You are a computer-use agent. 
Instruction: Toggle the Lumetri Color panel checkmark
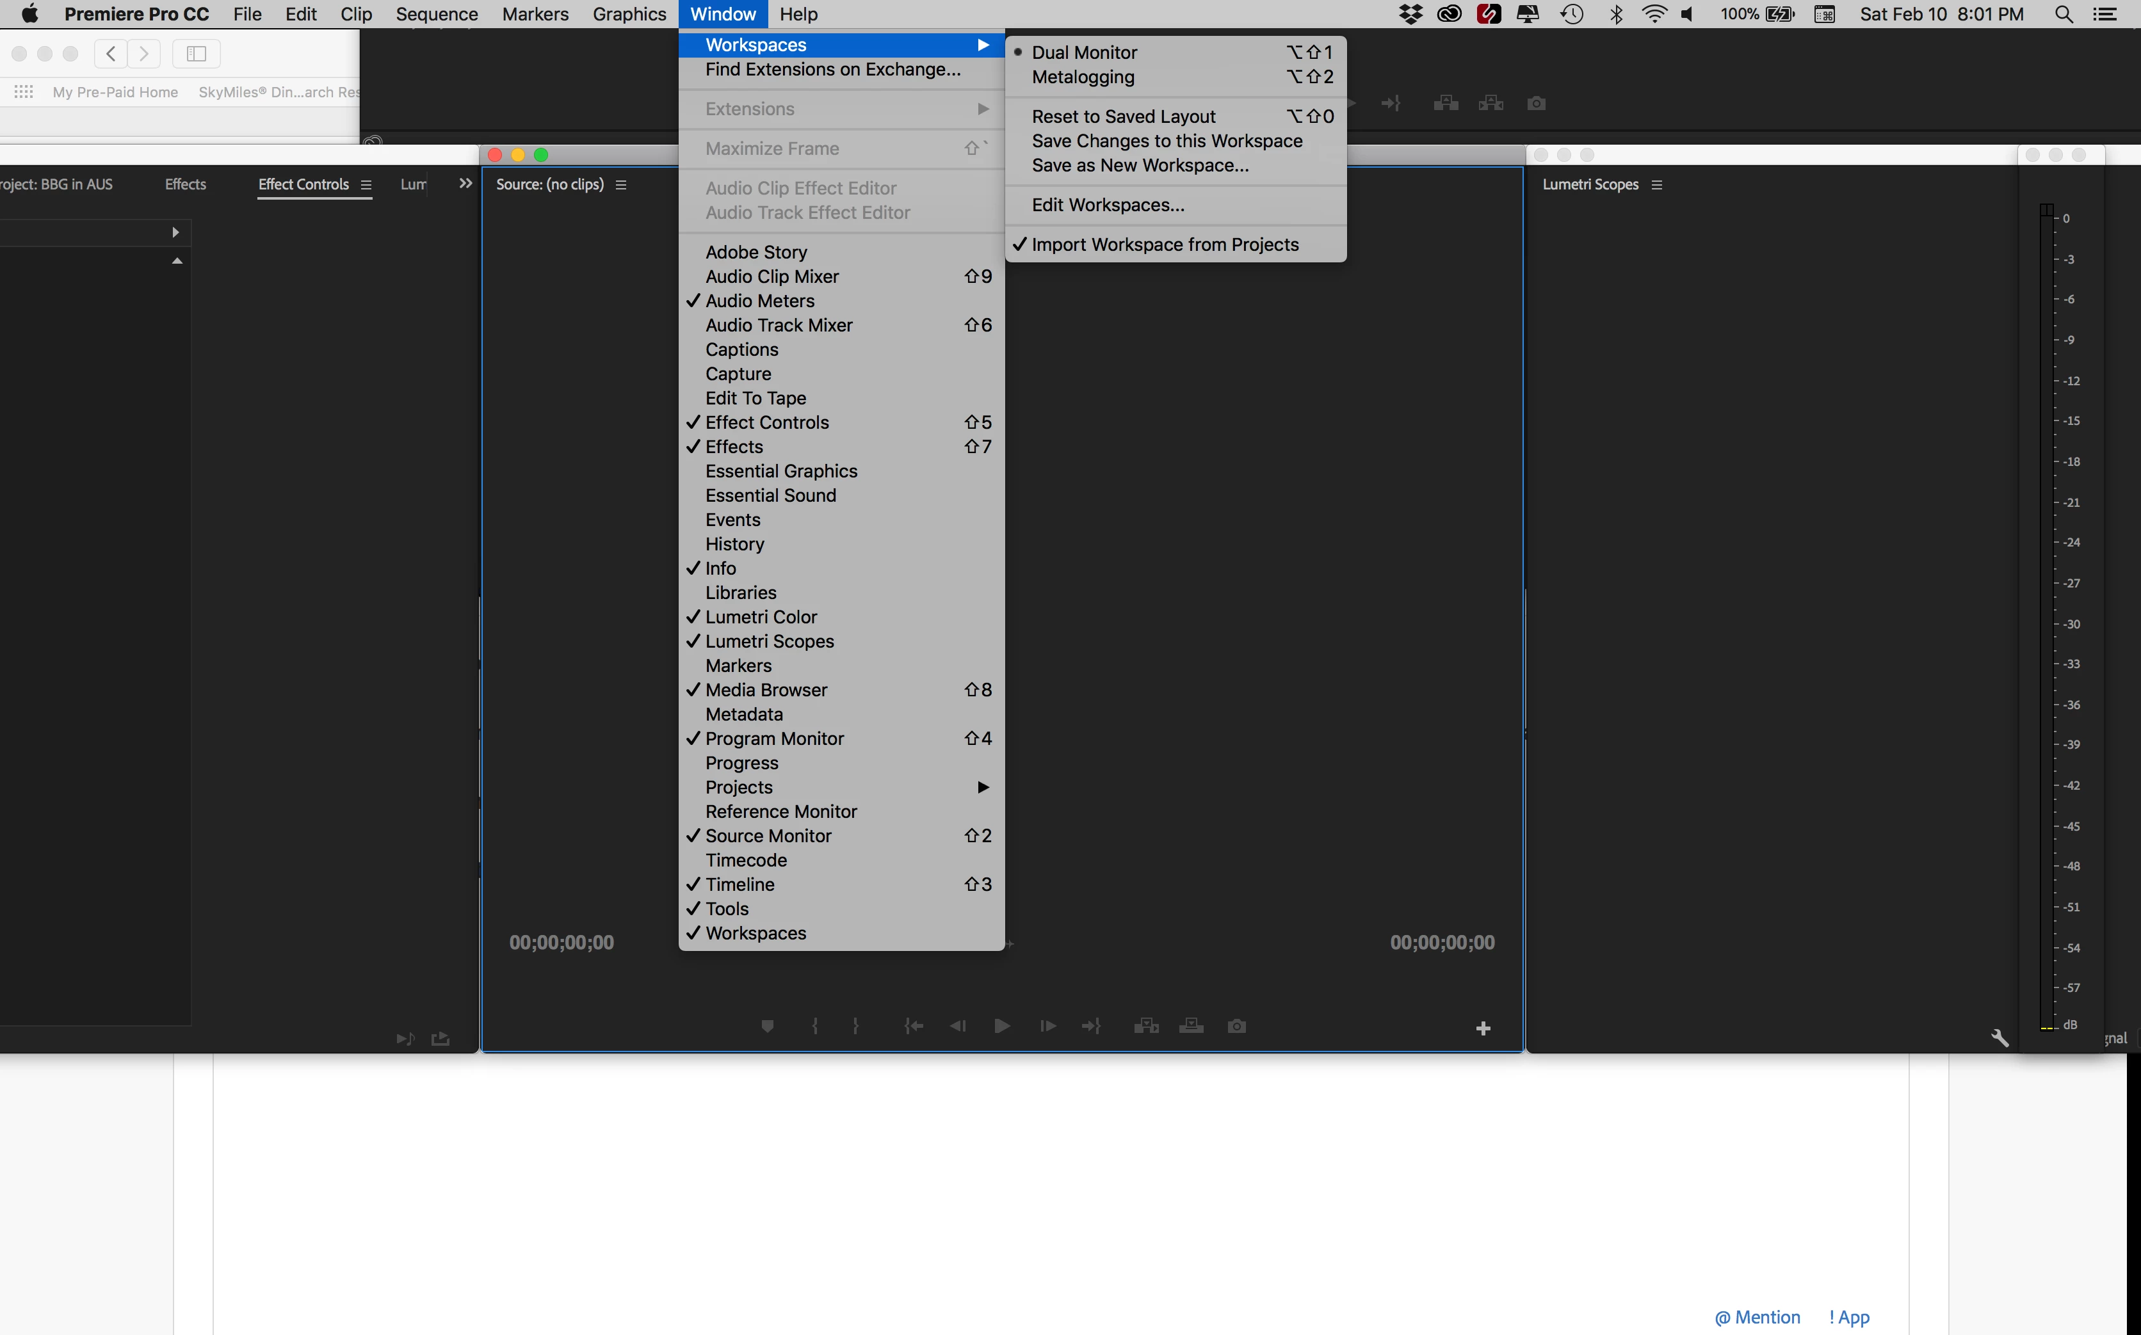coord(761,617)
